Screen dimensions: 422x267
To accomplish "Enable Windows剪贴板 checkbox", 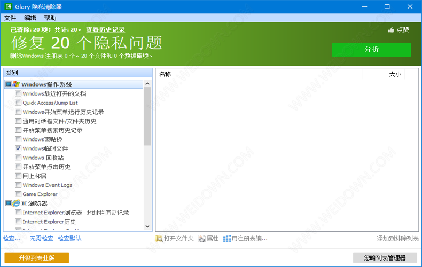I will tap(18, 139).
